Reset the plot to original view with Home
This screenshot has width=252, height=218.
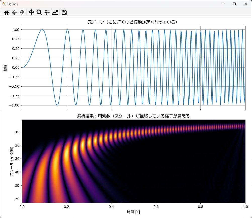tap(7, 12)
